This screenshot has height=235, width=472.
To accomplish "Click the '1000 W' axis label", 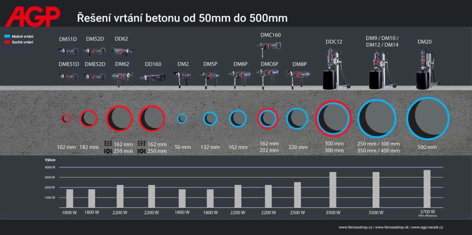I will (x=50, y=198).
